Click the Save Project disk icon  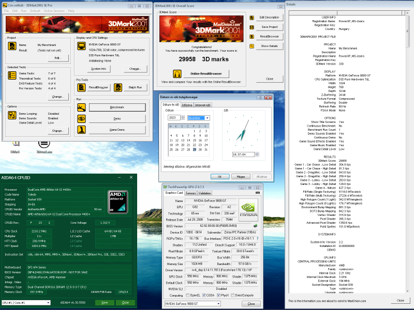pyautogui.click(x=252, y=27)
